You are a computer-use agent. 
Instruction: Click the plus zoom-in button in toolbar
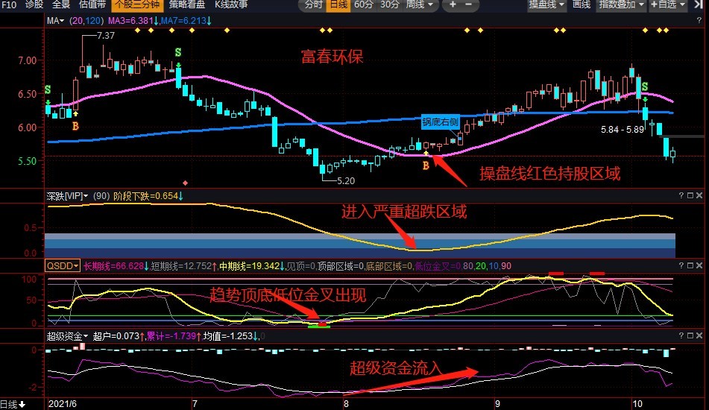(452, 5)
